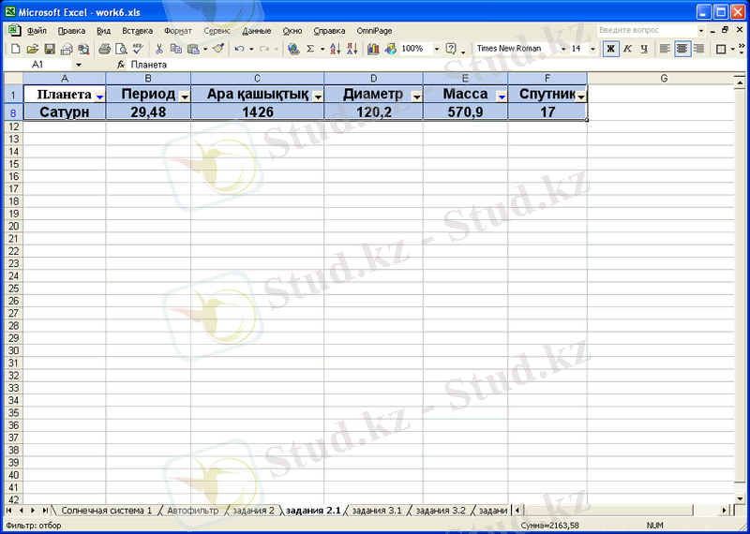Expand the Name Box dropdown
The height and width of the screenshot is (534, 750).
point(79,65)
